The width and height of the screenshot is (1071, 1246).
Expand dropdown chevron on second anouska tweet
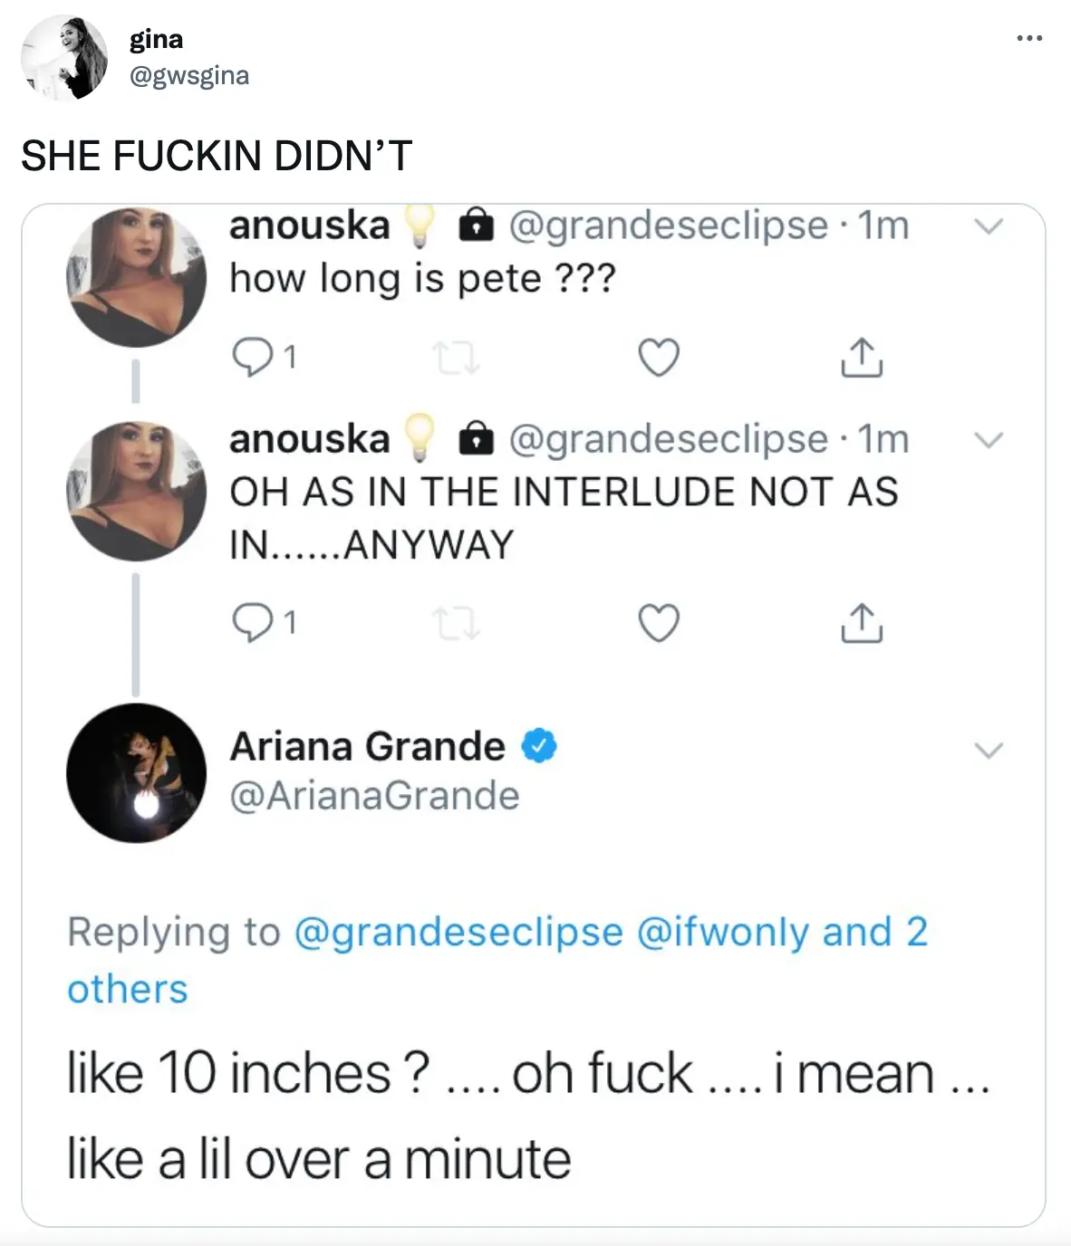pyautogui.click(x=989, y=440)
